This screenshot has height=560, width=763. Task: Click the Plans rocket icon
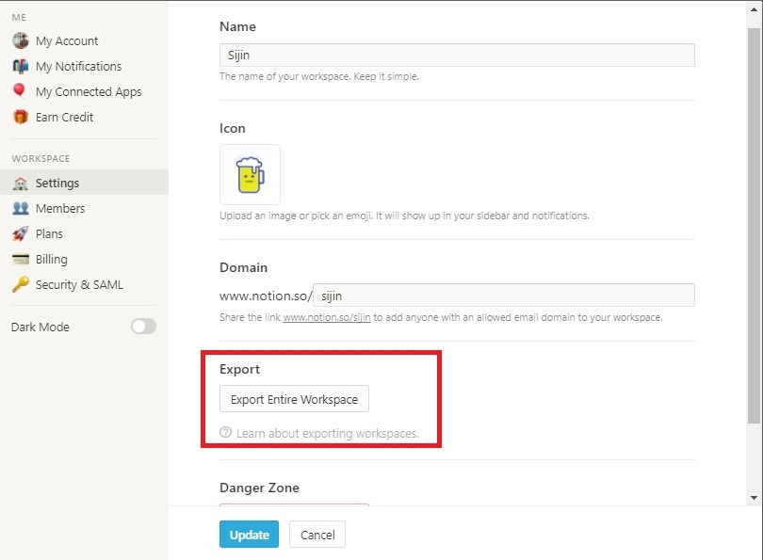(x=20, y=233)
